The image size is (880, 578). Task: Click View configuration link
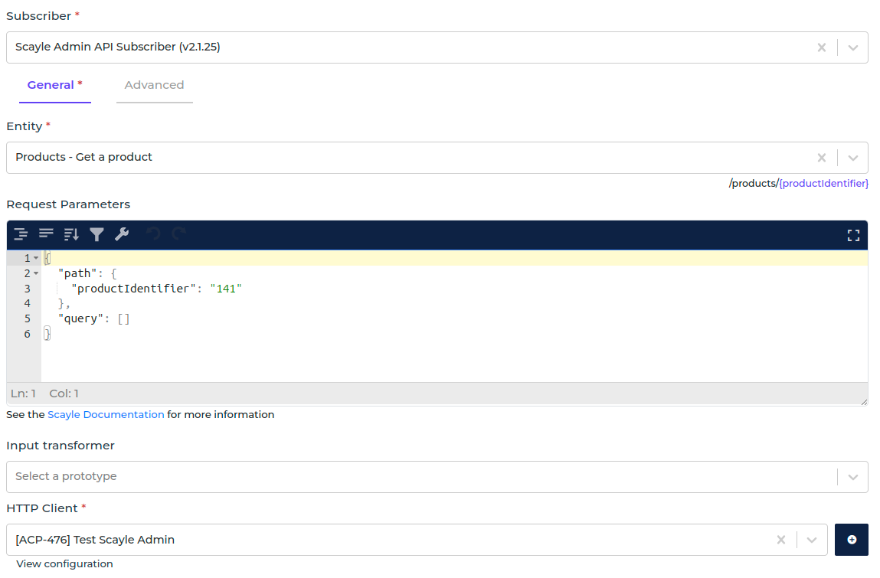pyautogui.click(x=64, y=563)
